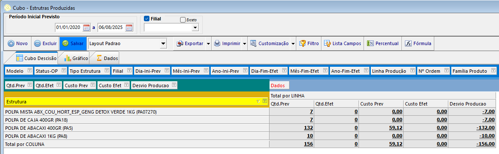Open filter icon on Filial field chip
Viewport: 499px width, 154px height.
coord(129,71)
